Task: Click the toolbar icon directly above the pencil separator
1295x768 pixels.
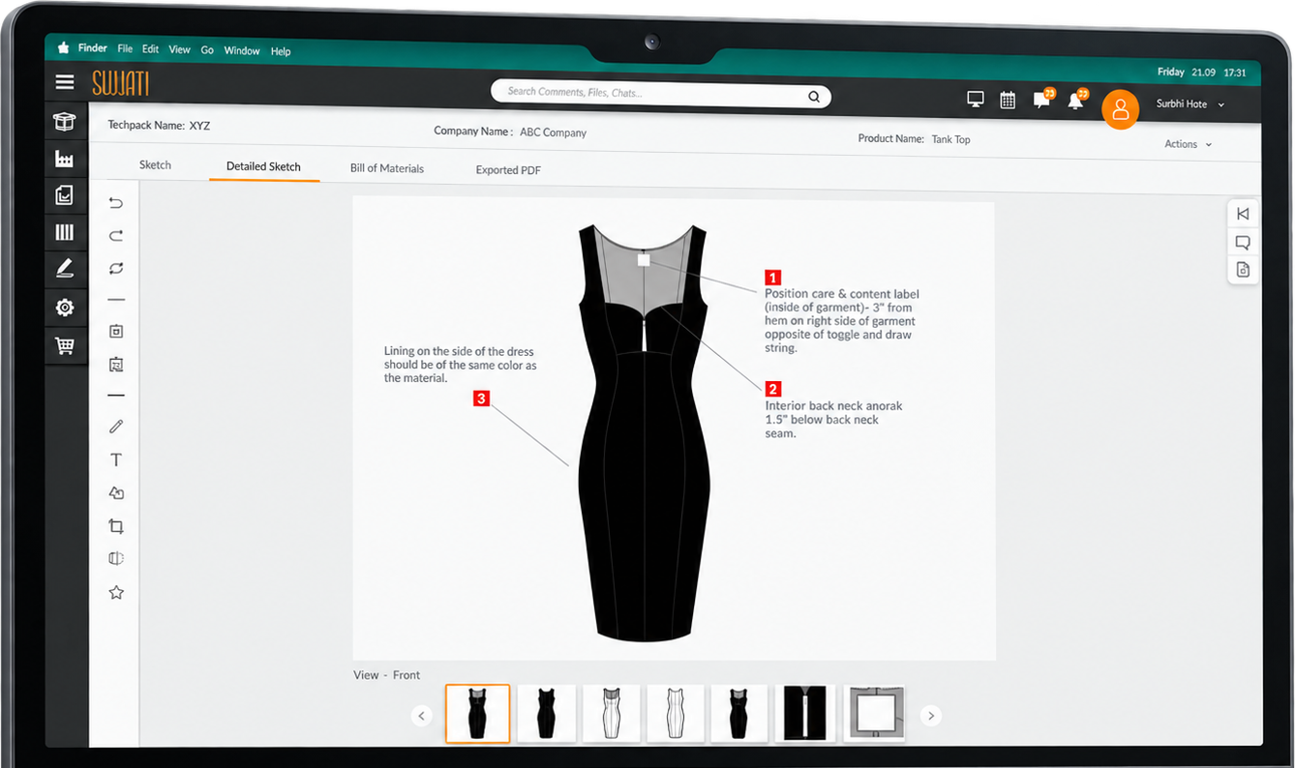Action: (116, 365)
